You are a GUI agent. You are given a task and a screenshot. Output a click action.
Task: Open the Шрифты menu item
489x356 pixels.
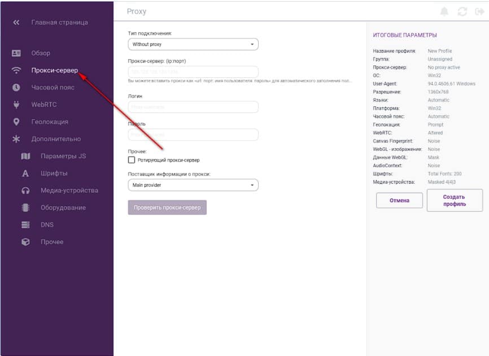[x=54, y=173]
